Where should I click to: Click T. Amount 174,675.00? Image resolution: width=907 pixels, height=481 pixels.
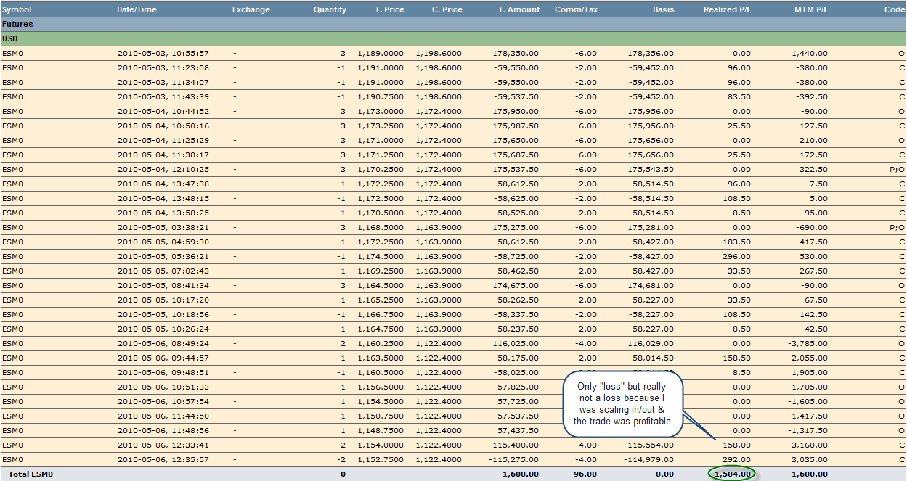[516, 285]
